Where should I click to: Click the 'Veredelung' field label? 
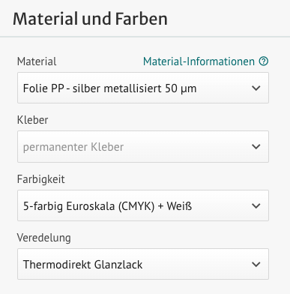[43, 238]
